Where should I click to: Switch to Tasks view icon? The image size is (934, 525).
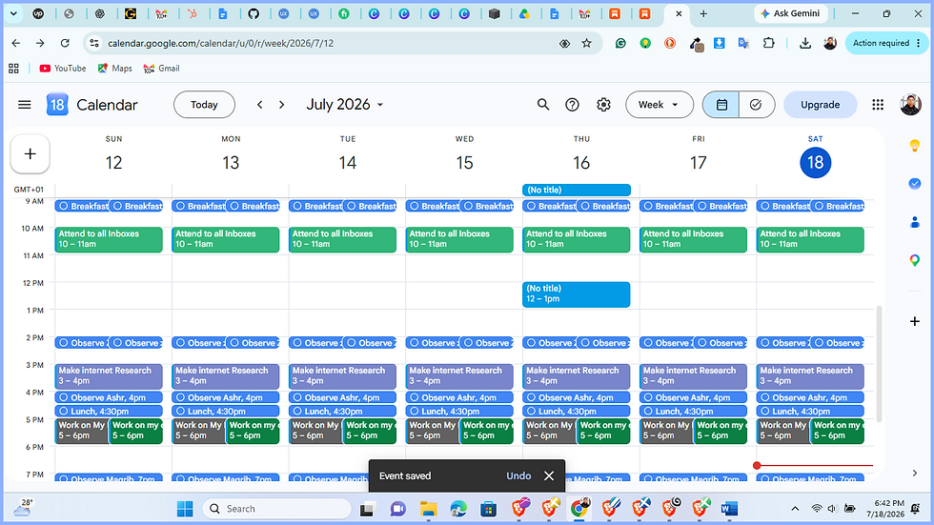coord(756,105)
